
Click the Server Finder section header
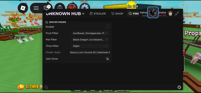(56, 22)
